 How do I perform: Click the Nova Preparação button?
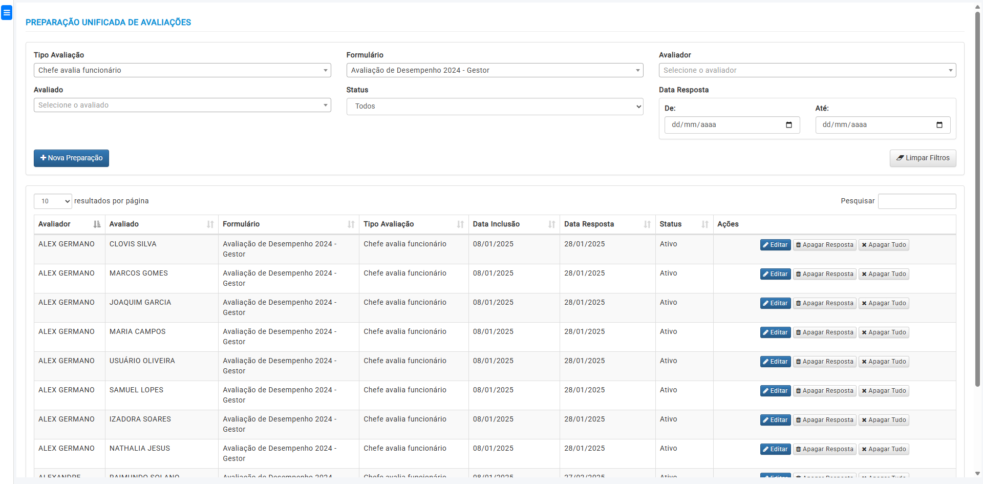pyautogui.click(x=71, y=158)
